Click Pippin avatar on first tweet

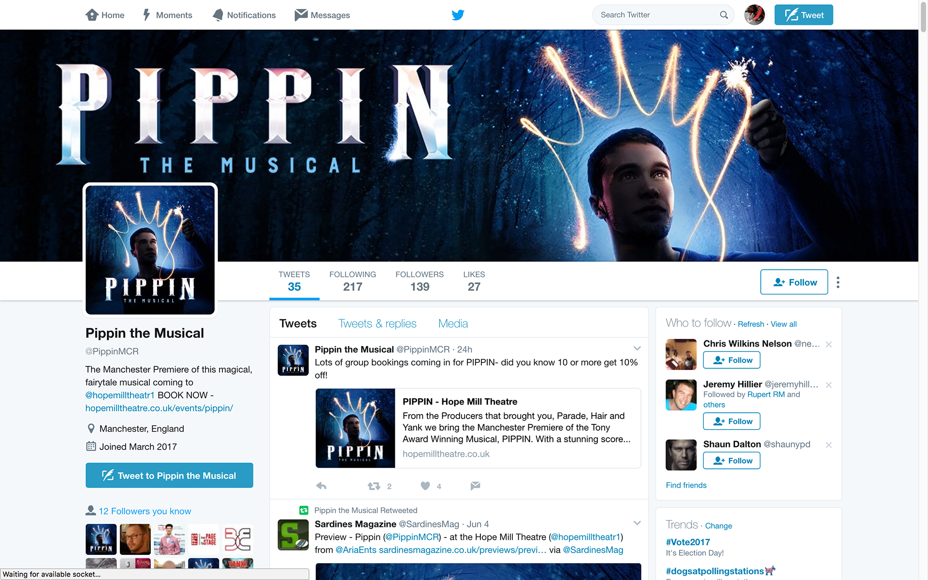[x=293, y=360]
